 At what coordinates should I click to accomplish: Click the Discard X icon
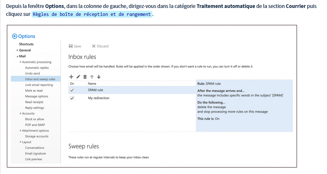[x=94, y=46]
